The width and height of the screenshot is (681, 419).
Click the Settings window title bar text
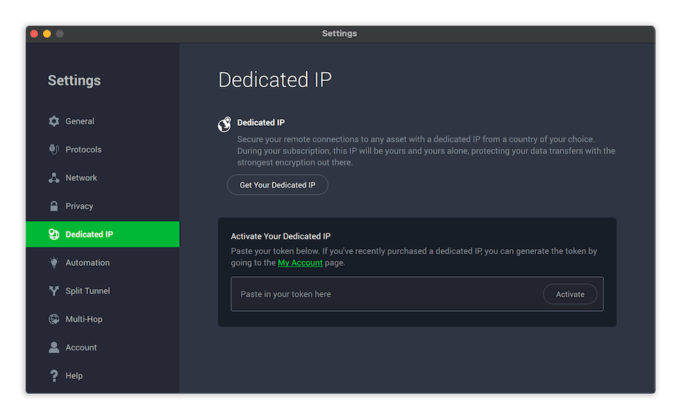pos(340,33)
